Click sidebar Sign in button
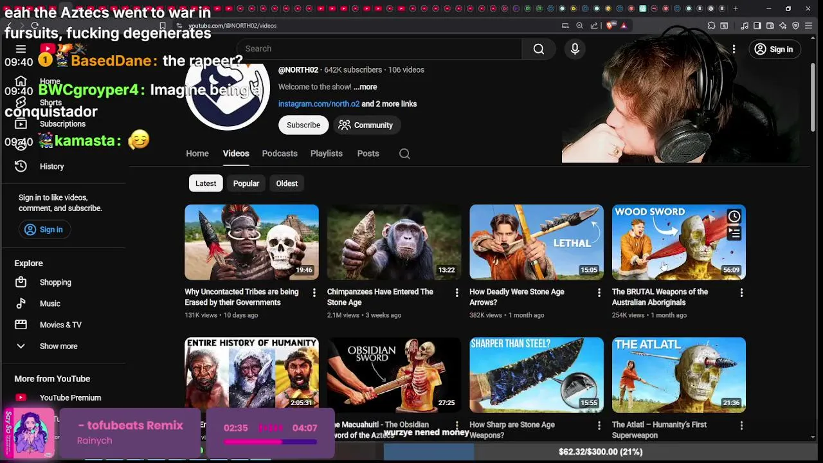 [x=44, y=230]
